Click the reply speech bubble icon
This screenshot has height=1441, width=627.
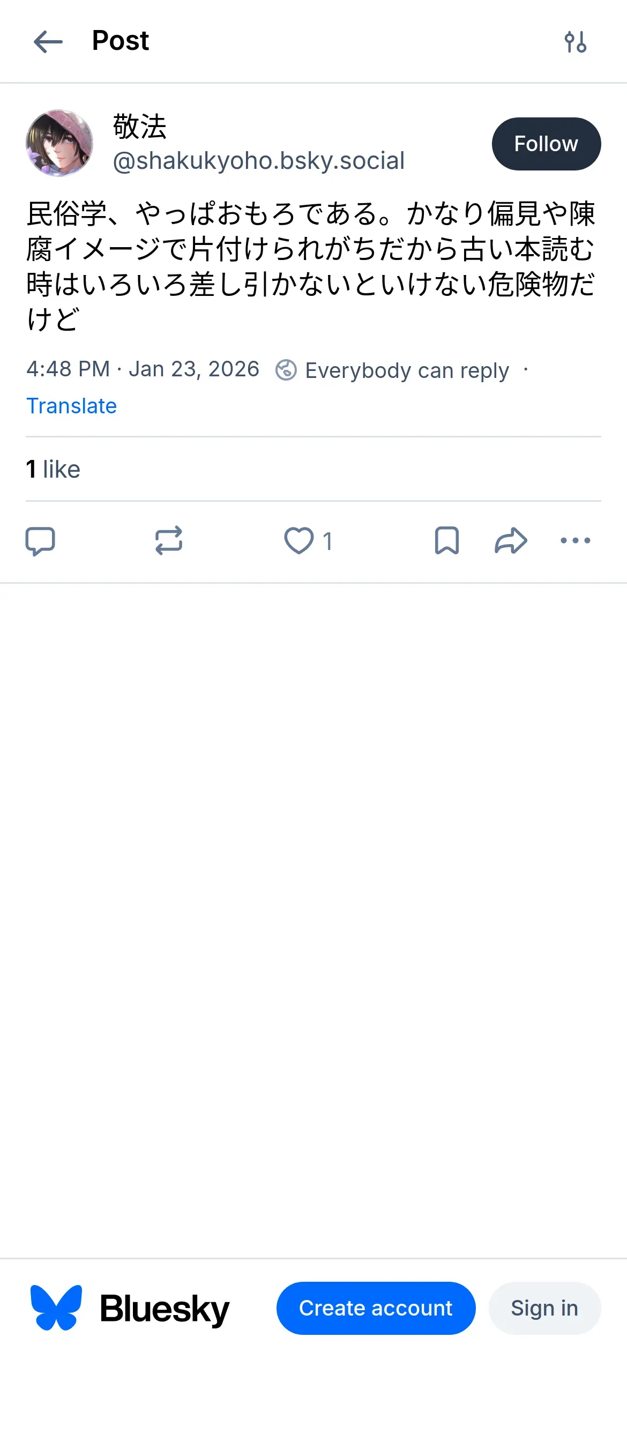click(x=40, y=540)
